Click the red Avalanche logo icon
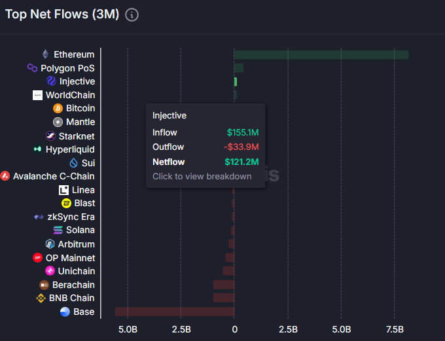 coord(5,176)
